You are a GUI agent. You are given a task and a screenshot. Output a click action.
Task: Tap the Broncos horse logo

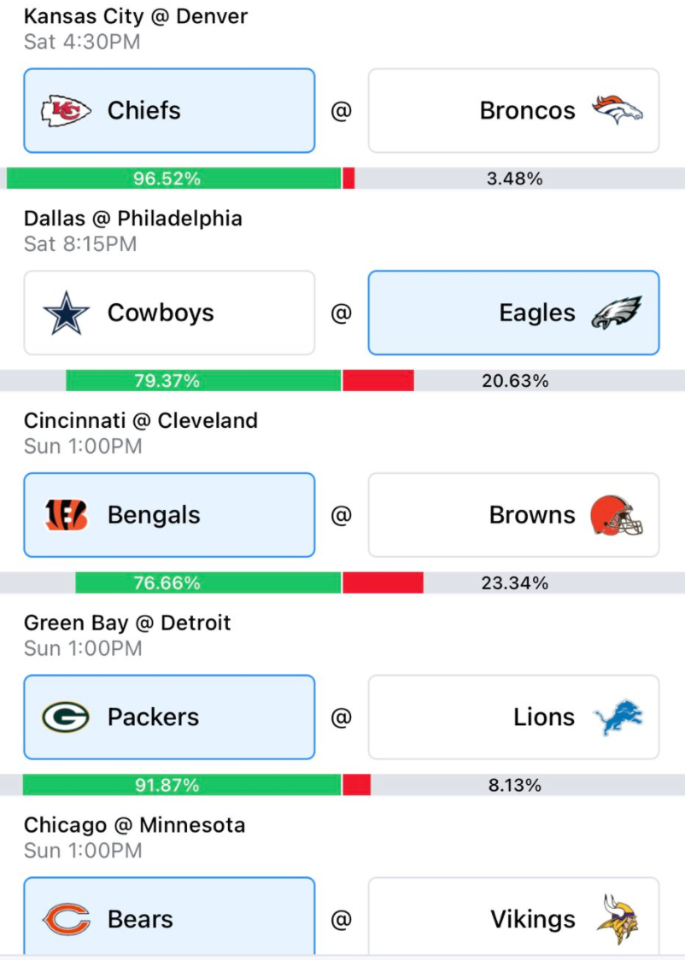pyautogui.click(x=617, y=110)
